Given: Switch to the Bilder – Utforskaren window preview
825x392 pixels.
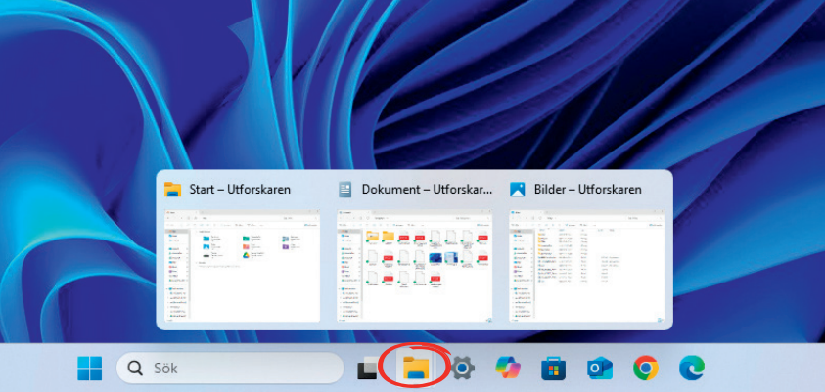Looking at the screenshot, I should [586, 264].
